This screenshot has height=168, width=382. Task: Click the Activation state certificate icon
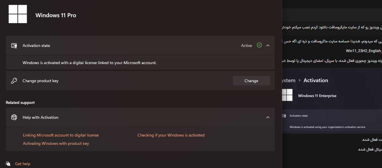(x=14, y=46)
